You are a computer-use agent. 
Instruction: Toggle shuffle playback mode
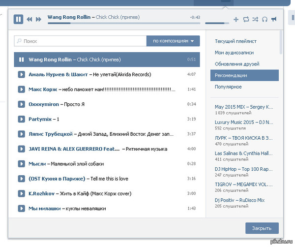coord(255,20)
